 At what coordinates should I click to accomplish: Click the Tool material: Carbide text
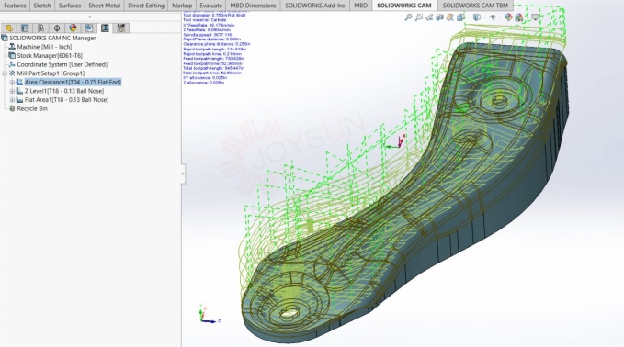pos(205,20)
